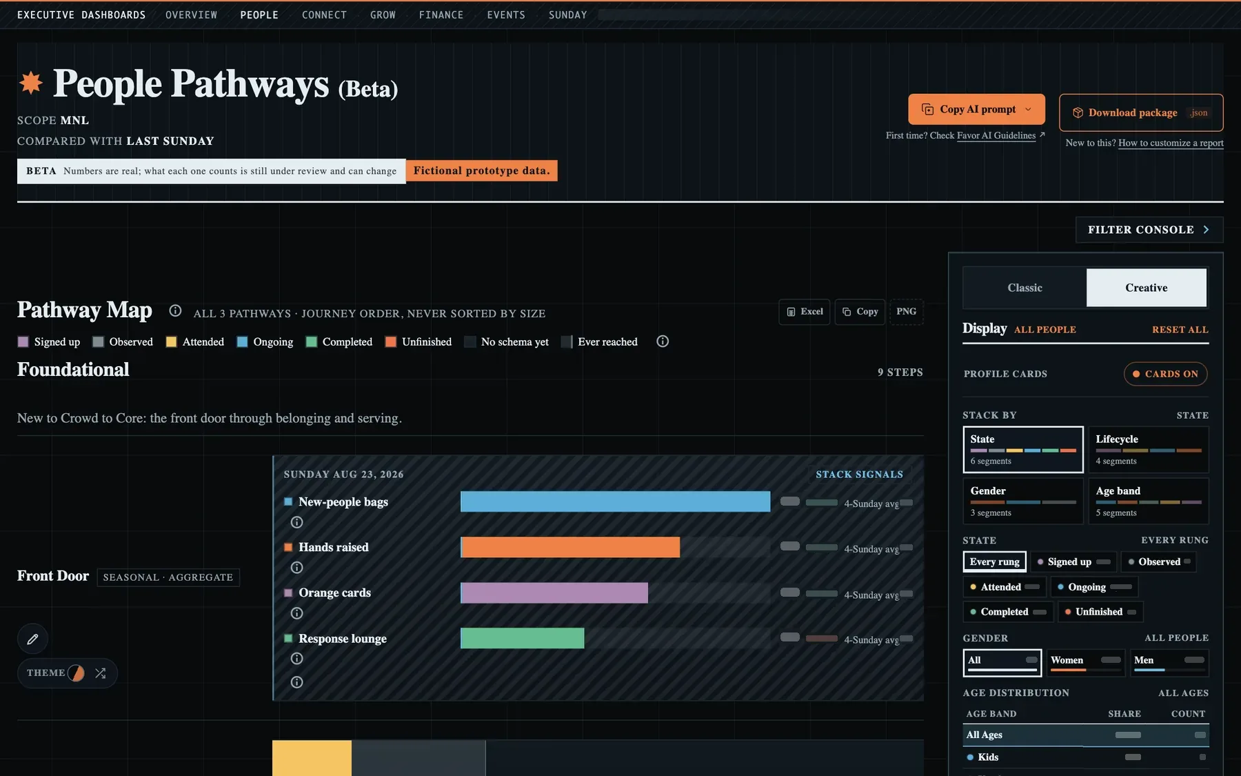Image resolution: width=1241 pixels, height=776 pixels.
Task: Open the How to customize a report link
Action: click(x=1171, y=143)
